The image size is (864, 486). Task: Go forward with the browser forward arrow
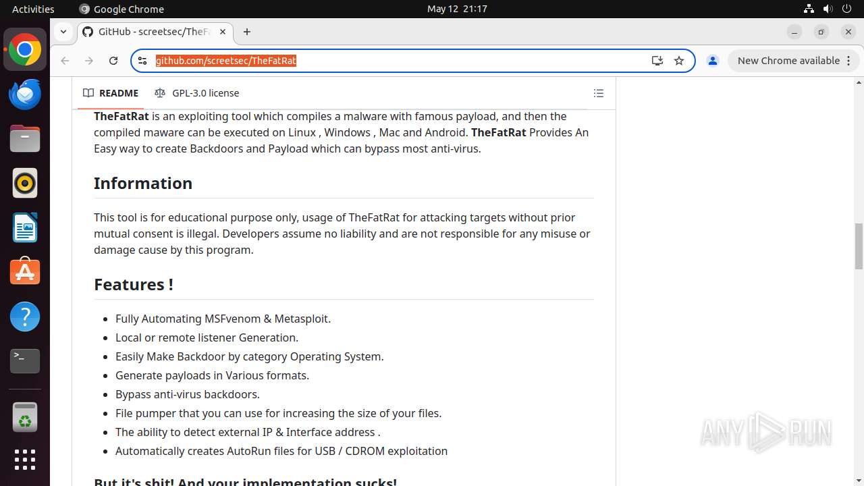click(x=89, y=61)
